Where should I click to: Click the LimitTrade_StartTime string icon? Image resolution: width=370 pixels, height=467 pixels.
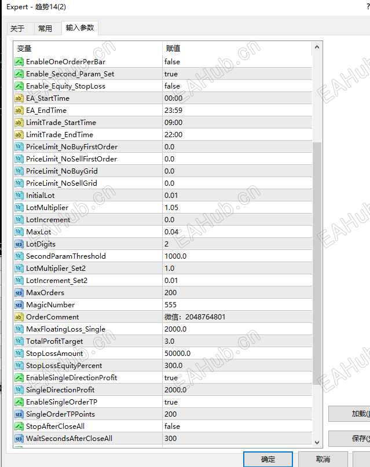click(19, 123)
